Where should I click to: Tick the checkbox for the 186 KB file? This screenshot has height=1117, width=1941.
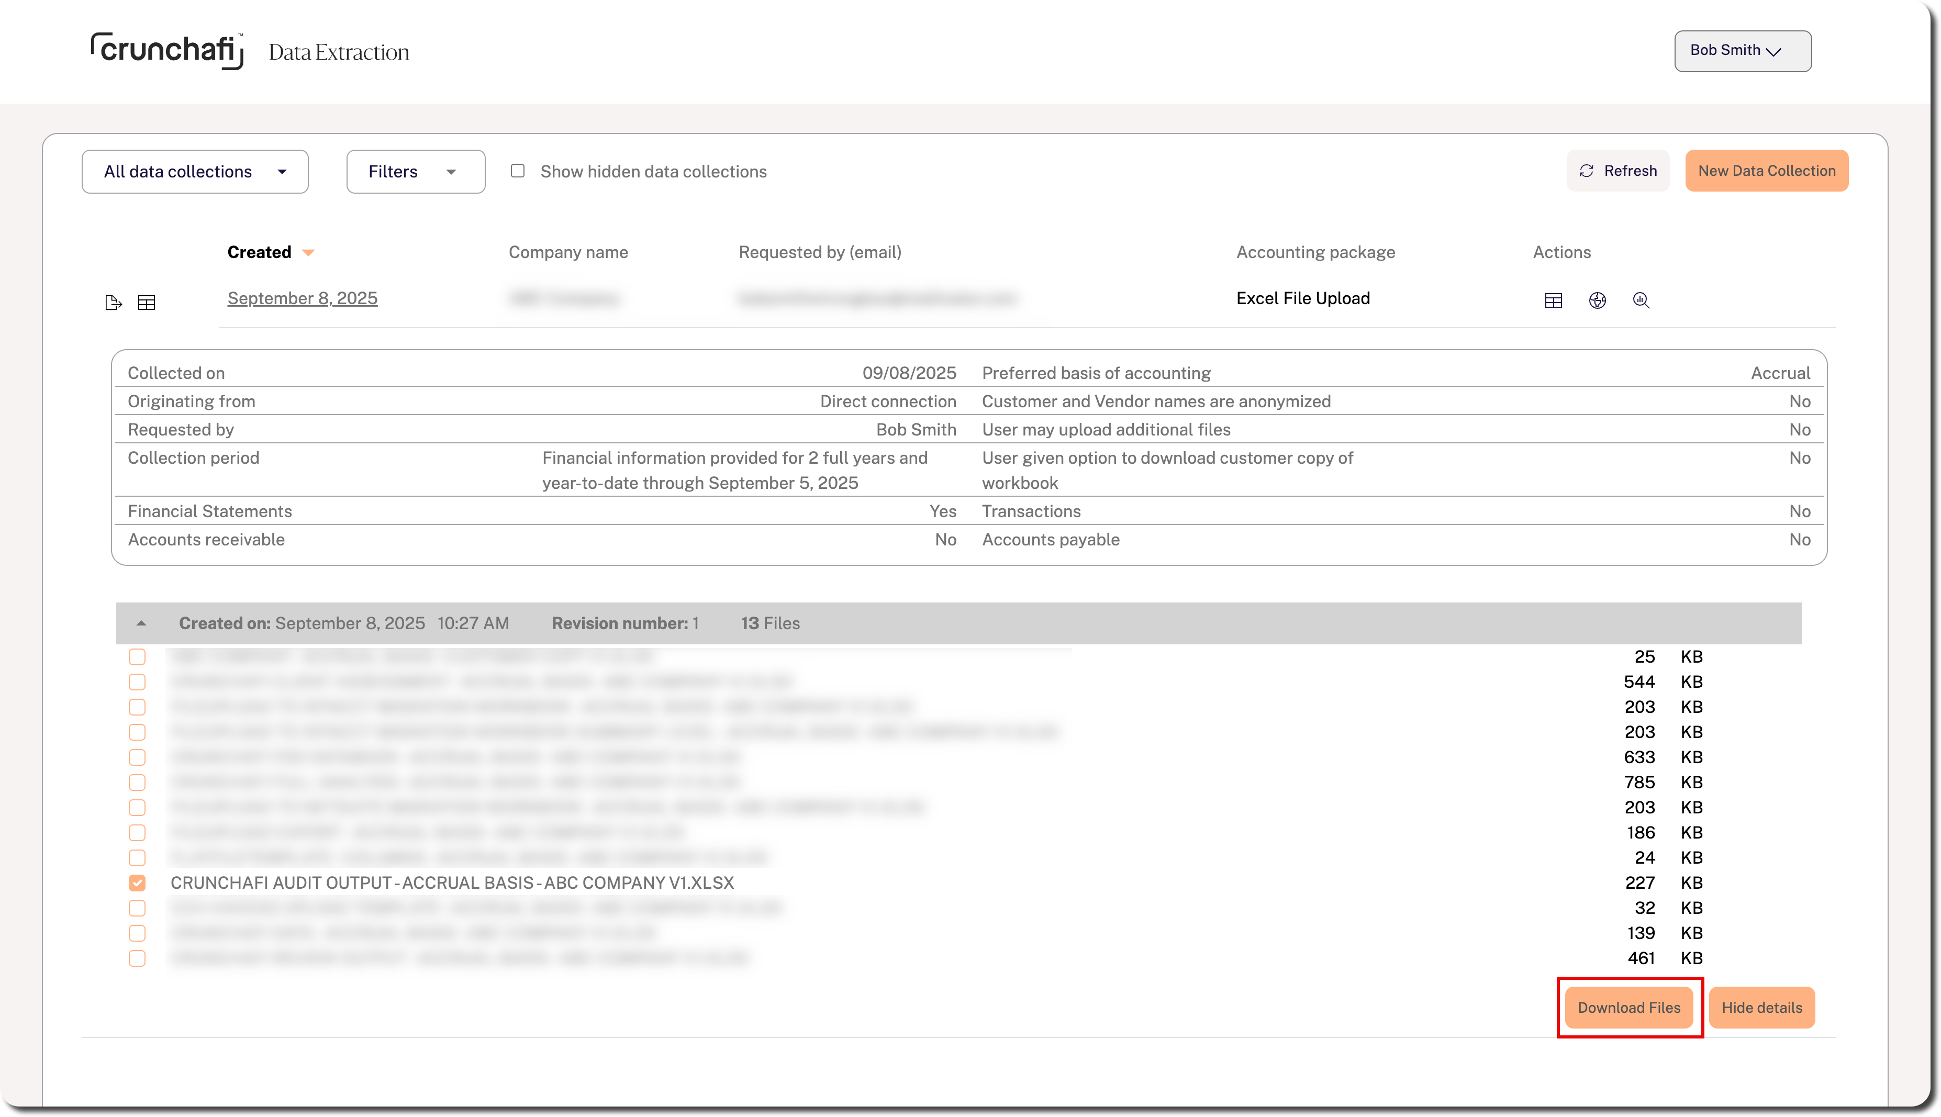[137, 832]
